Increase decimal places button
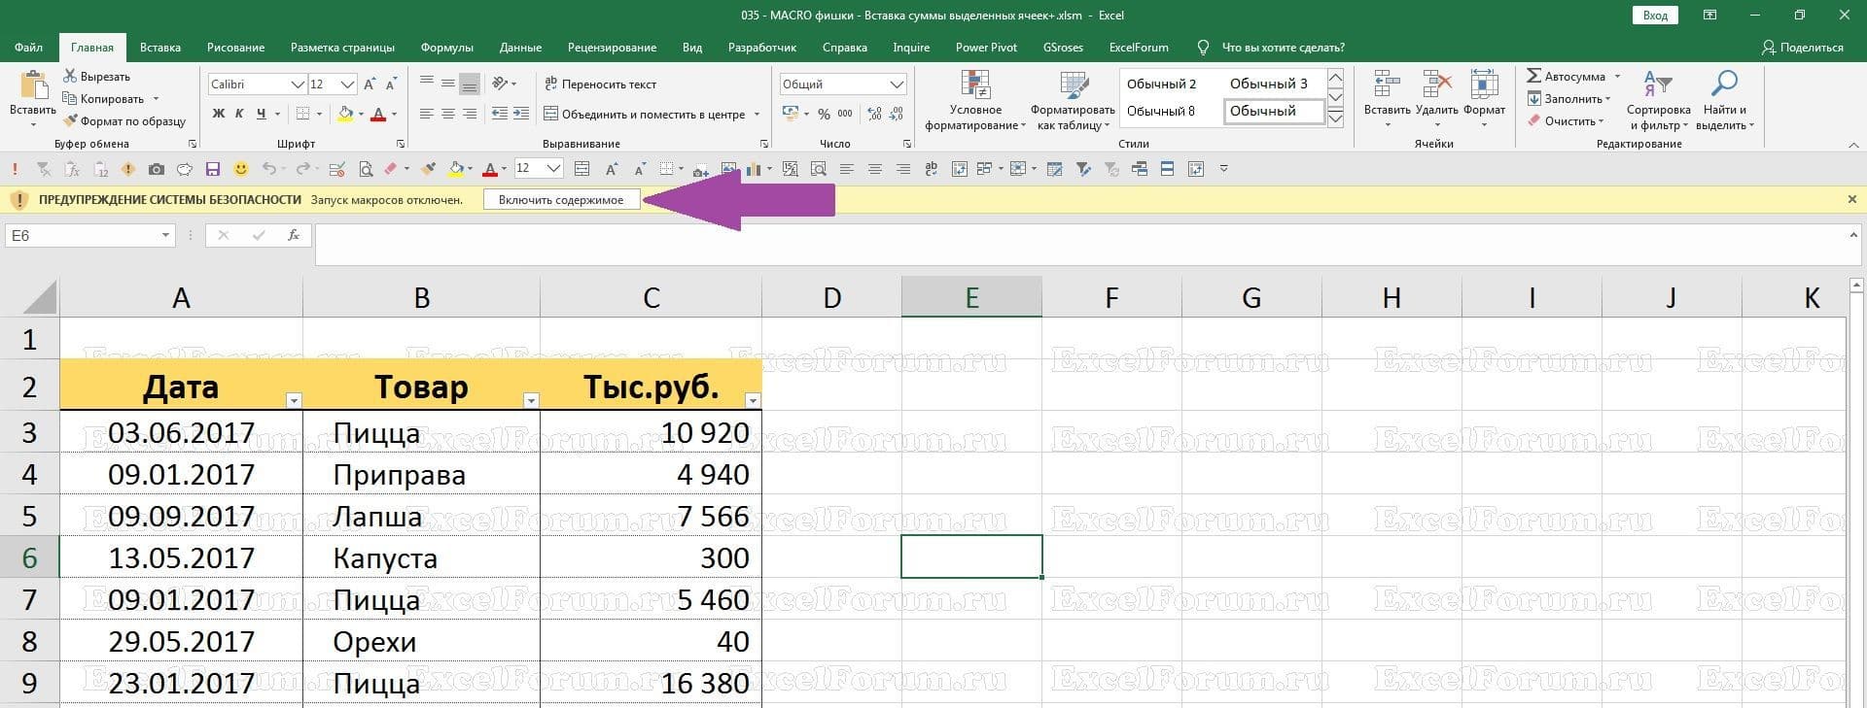Image resolution: width=1867 pixels, height=708 pixels. pos(874,114)
